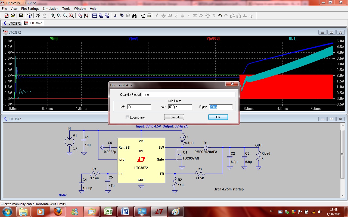Image resolution: width=348 pixels, height=217 pixels.
Task: Click the Autorange plot icon
Action: coord(86,16)
